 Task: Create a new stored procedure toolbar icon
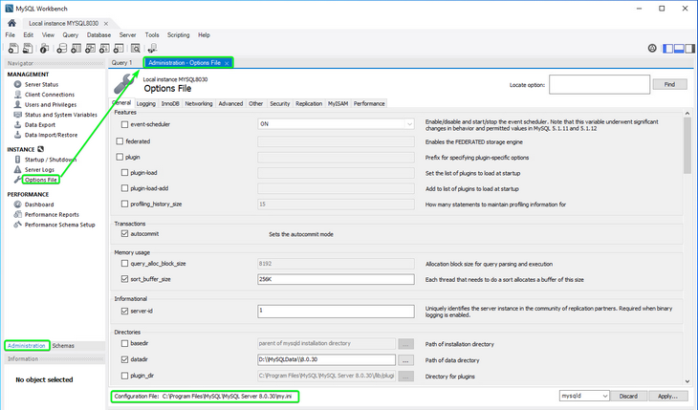104,48
